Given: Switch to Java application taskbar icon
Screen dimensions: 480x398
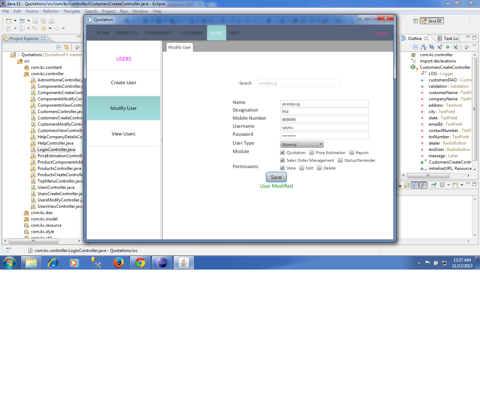Looking at the screenshot, I should tap(184, 263).
